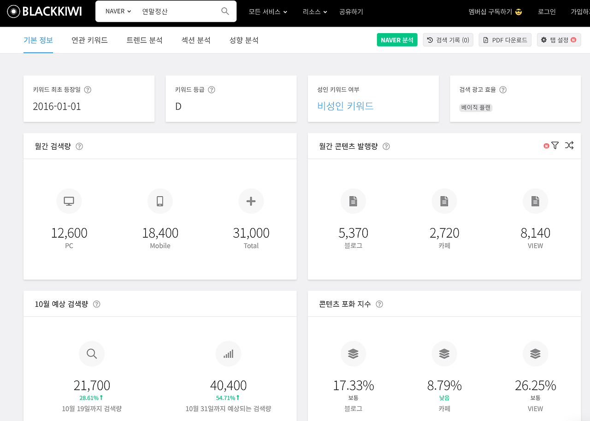The height and width of the screenshot is (421, 590).
Task: Switch to the 트렌드 분석 tab
Action: tap(145, 40)
